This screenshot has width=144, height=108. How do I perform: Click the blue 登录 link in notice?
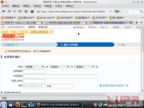click(x=37, y=51)
